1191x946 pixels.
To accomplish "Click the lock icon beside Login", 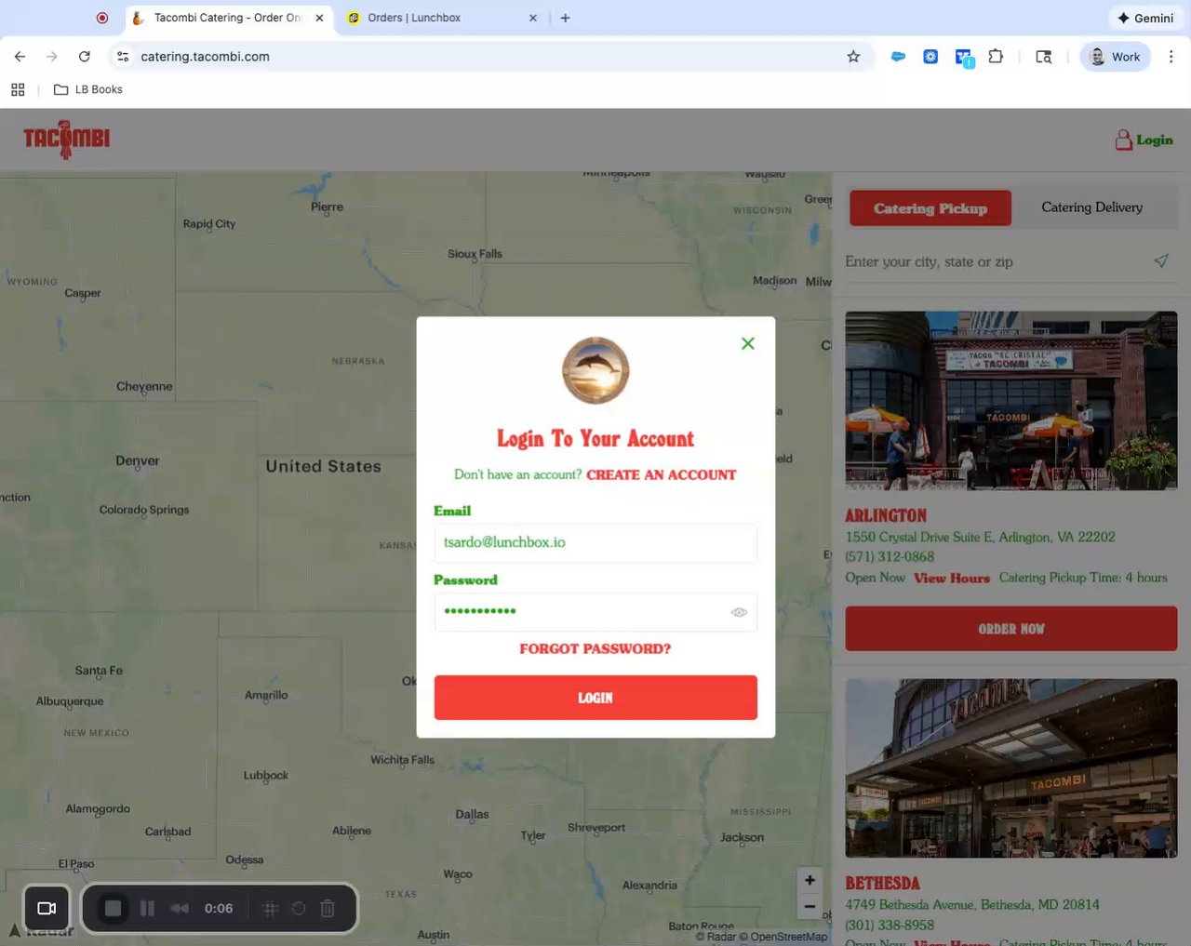I will tap(1124, 140).
